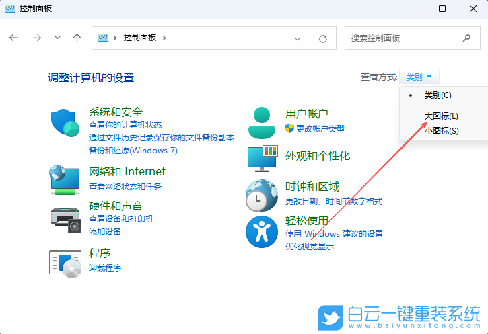Open the User Accounts person icon
The image size is (488, 334).
pos(262,123)
